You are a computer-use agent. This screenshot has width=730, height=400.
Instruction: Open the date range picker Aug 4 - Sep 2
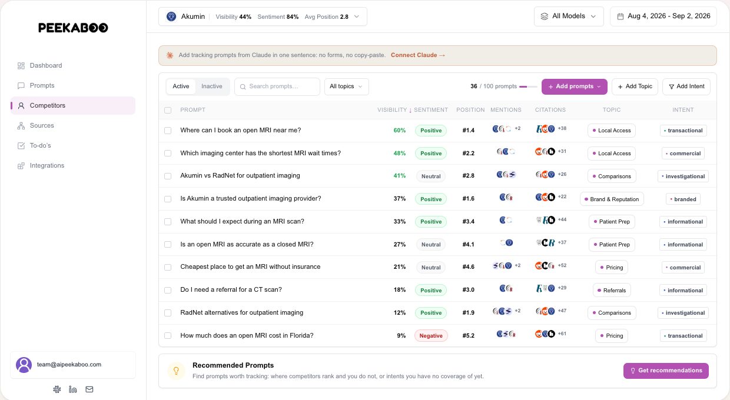[x=663, y=16]
